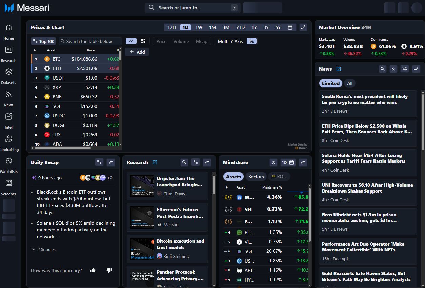Select the Limited news filter
Screen dimensions: 425x288
tap(330, 83)
